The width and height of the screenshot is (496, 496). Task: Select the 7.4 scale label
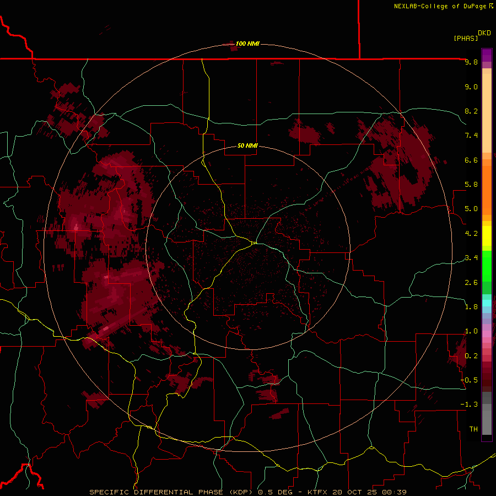point(471,136)
